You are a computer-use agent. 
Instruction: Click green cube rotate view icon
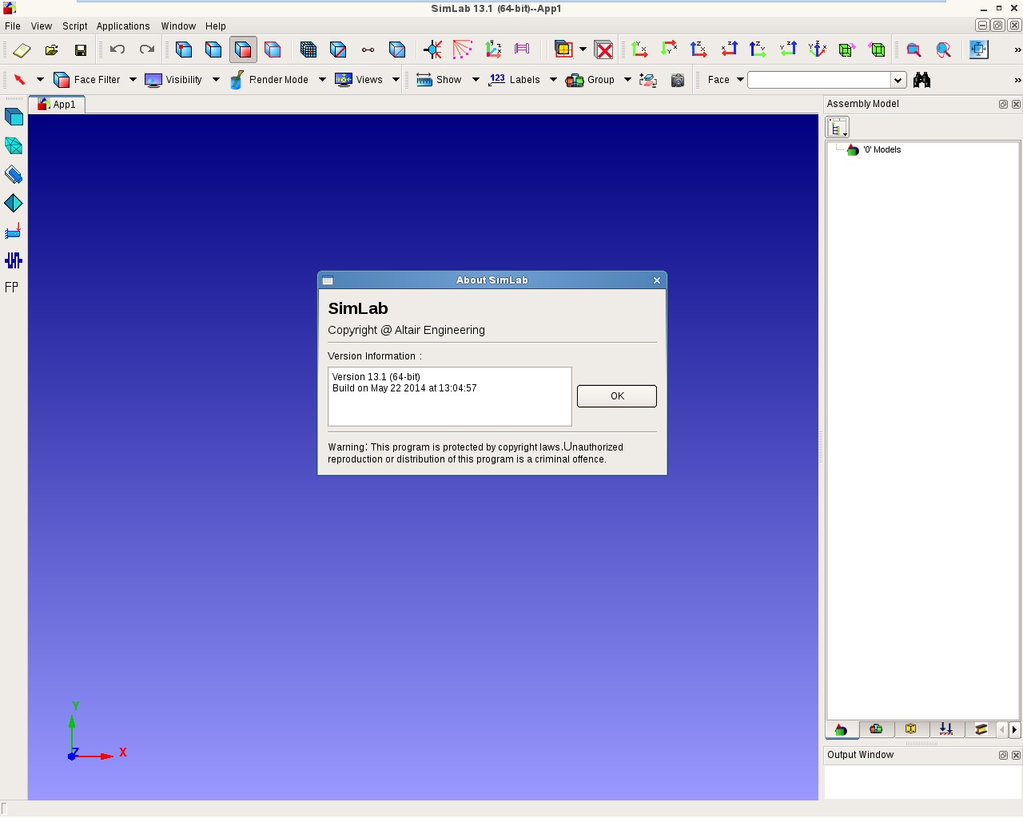[846, 50]
